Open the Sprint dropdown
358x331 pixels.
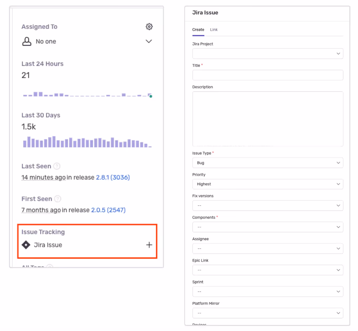268,292
